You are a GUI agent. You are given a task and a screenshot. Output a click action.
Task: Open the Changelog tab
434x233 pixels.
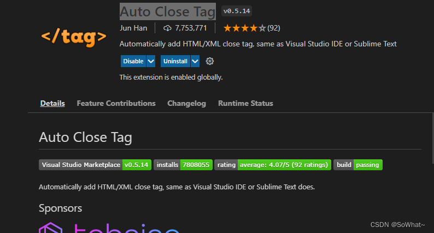[186, 103]
